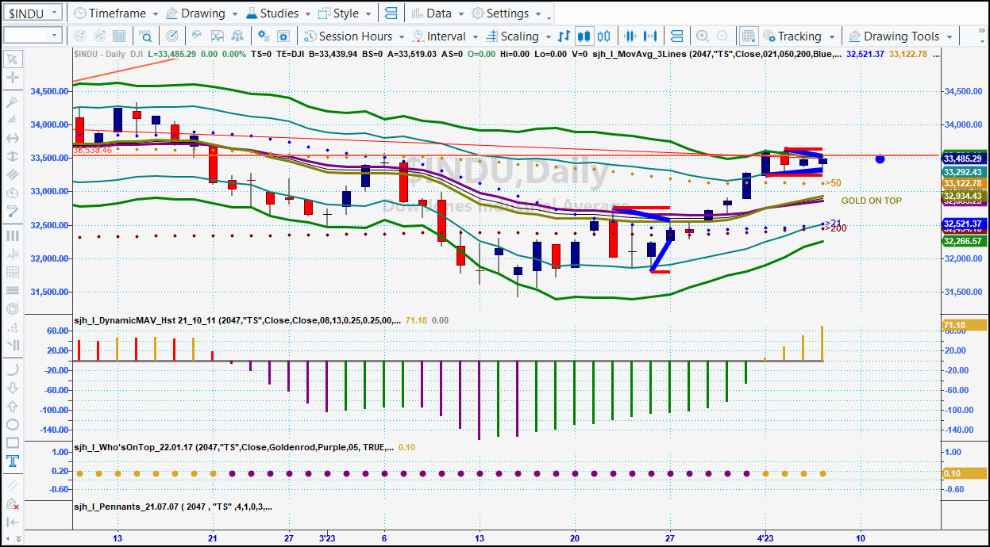This screenshot has height=547, width=990.
Task: Click the stacked panels icon in second toolbar
Action: 677,36
